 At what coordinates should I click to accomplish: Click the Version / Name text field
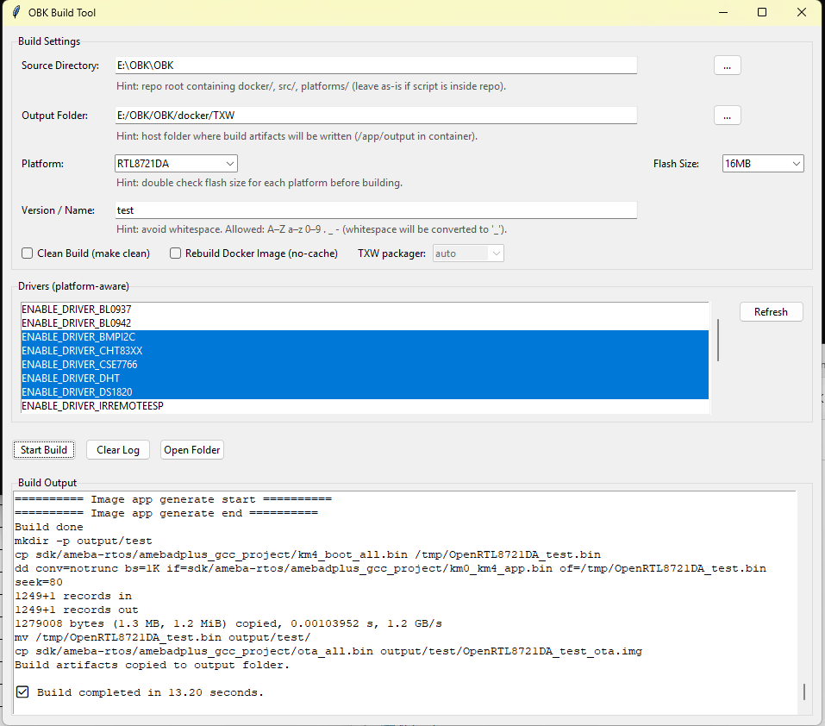pos(376,210)
